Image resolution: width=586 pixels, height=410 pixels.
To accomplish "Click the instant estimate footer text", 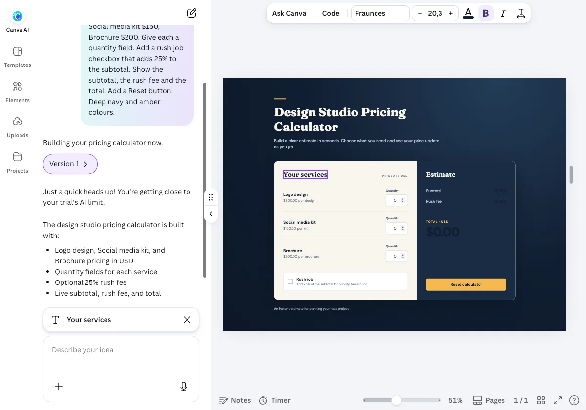I will [312, 309].
